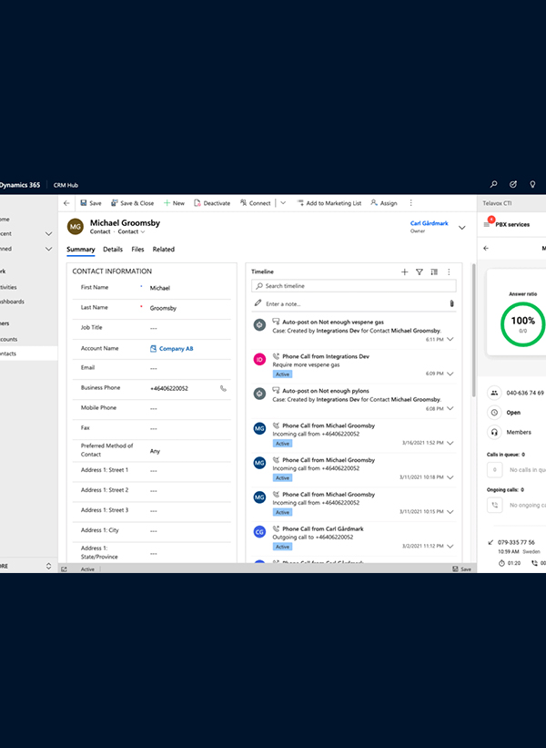Screen dimensions: 546x748
Task: Click the Carl Gårdmark owner link
Action: pos(430,223)
